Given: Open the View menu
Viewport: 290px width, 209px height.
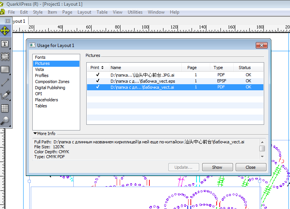Looking at the screenshot, I should 117,12.
